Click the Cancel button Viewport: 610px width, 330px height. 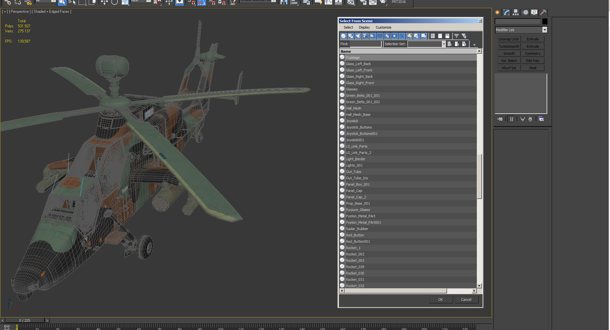point(466,299)
